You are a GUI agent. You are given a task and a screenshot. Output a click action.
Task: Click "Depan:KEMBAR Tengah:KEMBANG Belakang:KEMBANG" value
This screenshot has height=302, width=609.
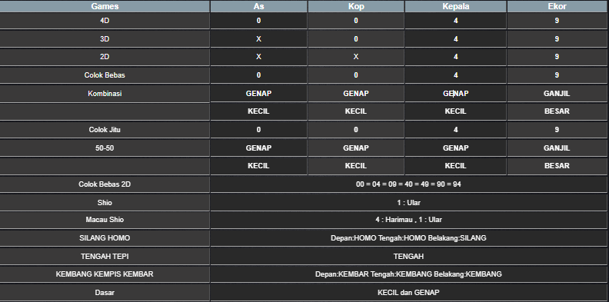tap(408, 274)
